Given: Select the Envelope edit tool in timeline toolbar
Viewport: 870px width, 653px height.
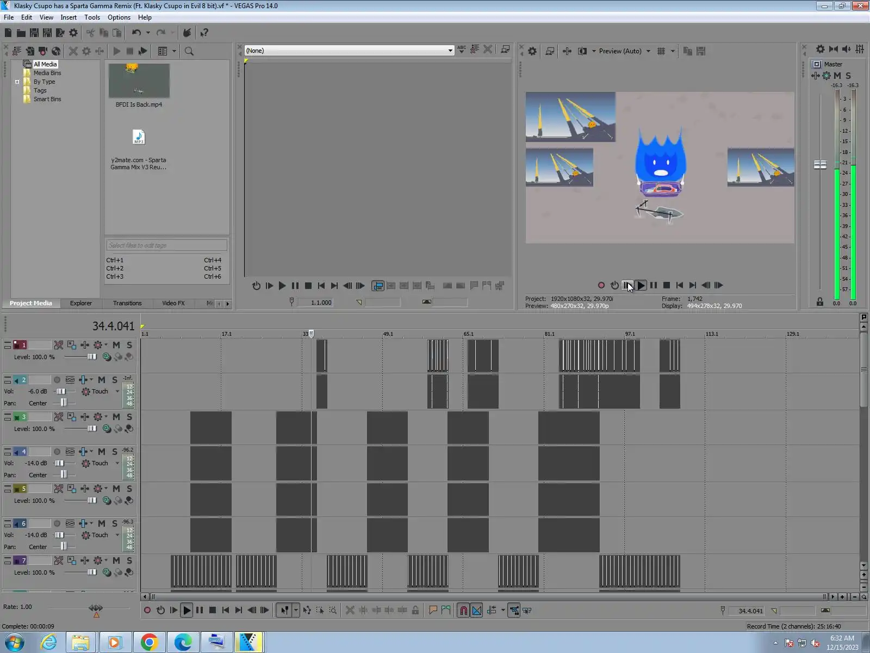Looking at the screenshot, I should [307, 611].
